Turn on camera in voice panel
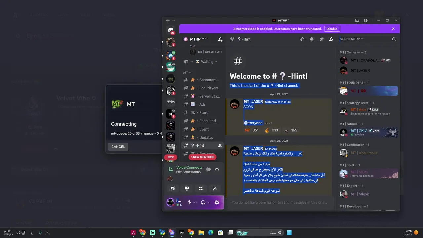 (173, 188)
